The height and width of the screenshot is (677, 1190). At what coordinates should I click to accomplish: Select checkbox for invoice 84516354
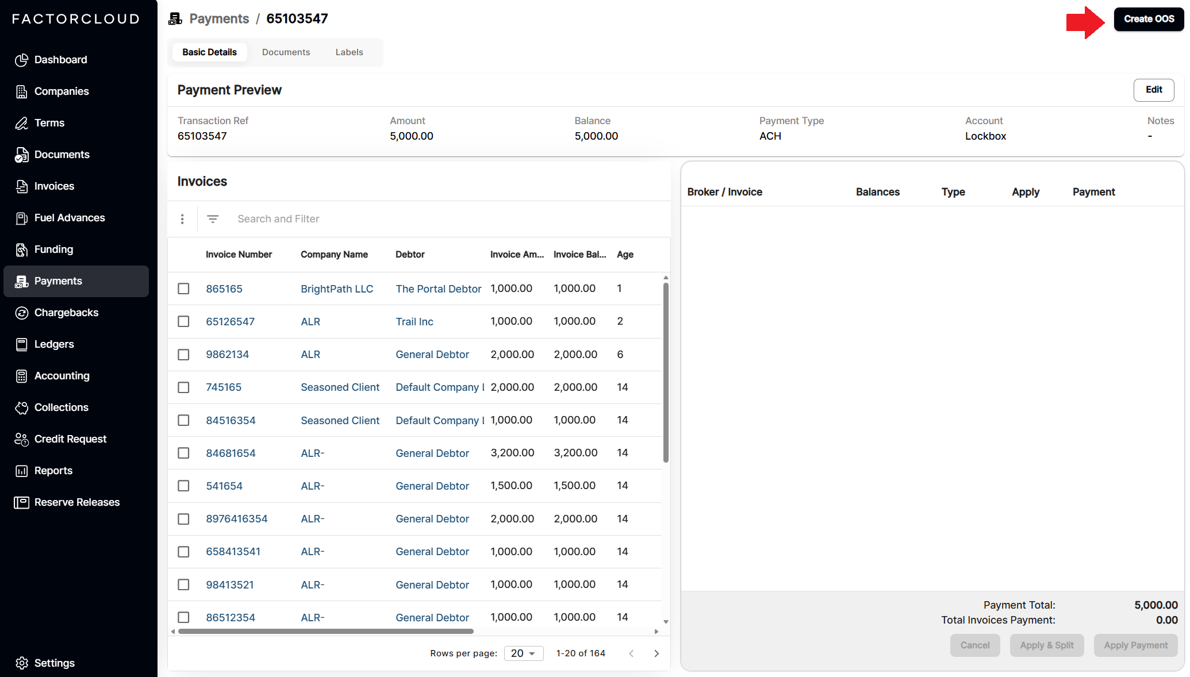click(183, 420)
